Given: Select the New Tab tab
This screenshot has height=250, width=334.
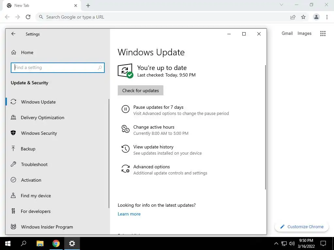Looking at the screenshot, I should pyautogui.click(x=41, y=6).
